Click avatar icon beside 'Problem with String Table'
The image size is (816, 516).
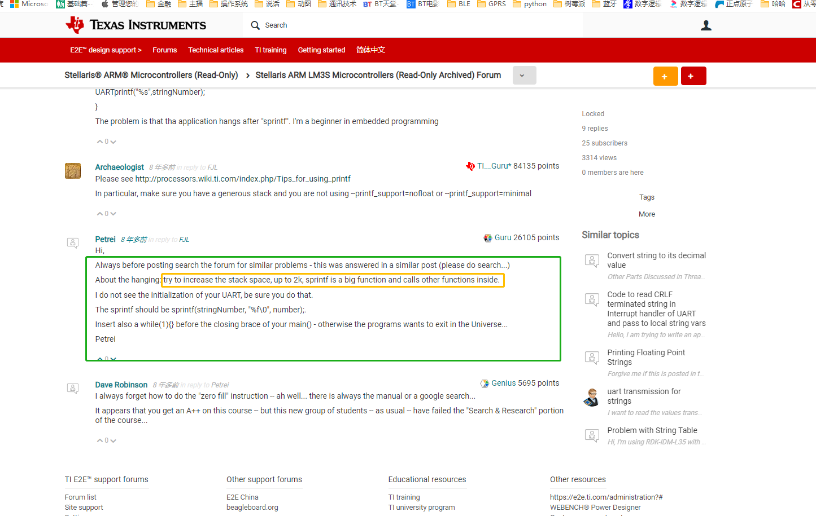(592, 435)
